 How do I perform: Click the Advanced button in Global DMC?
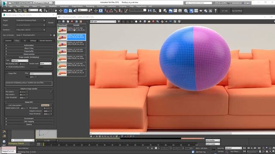(45, 105)
